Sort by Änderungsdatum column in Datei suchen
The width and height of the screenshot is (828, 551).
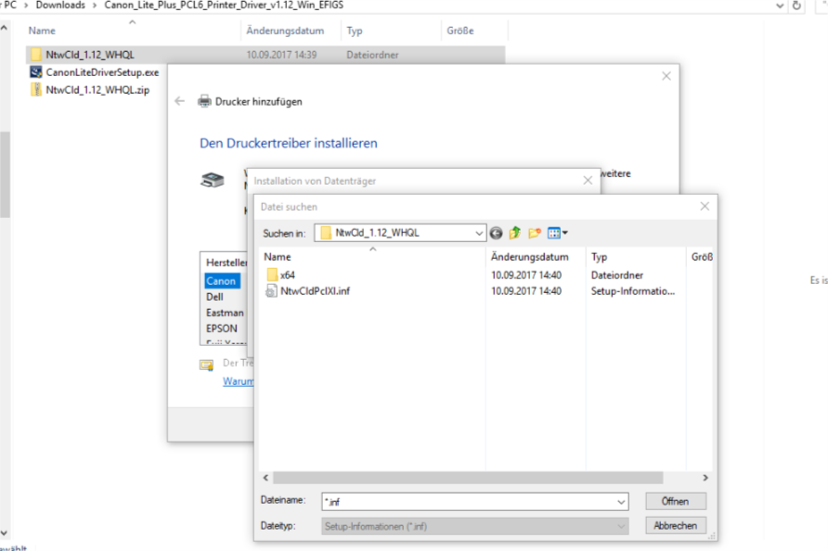pyautogui.click(x=536, y=257)
